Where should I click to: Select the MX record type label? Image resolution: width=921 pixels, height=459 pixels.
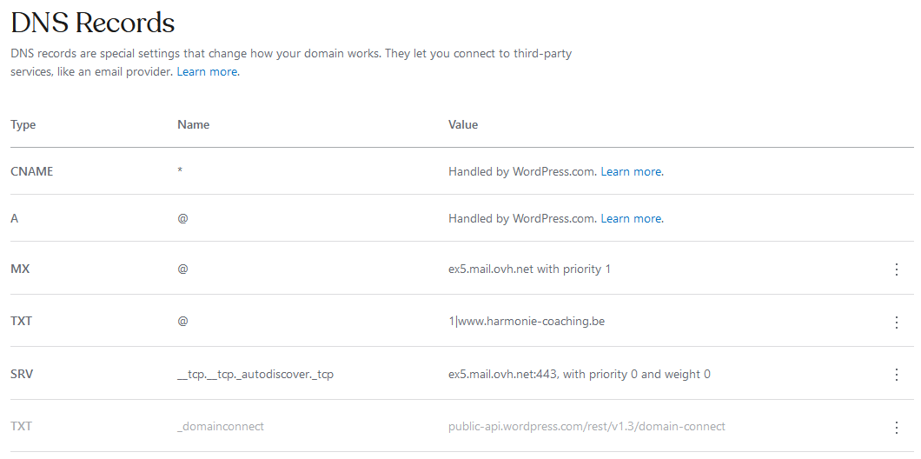(x=20, y=269)
